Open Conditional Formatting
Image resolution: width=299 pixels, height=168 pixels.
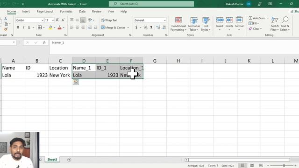178,24
